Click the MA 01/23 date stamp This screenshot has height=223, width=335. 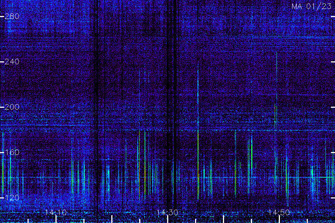coord(312,6)
